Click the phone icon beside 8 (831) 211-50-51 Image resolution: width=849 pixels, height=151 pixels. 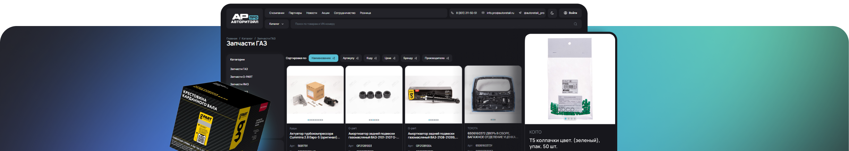pyautogui.click(x=452, y=13)
